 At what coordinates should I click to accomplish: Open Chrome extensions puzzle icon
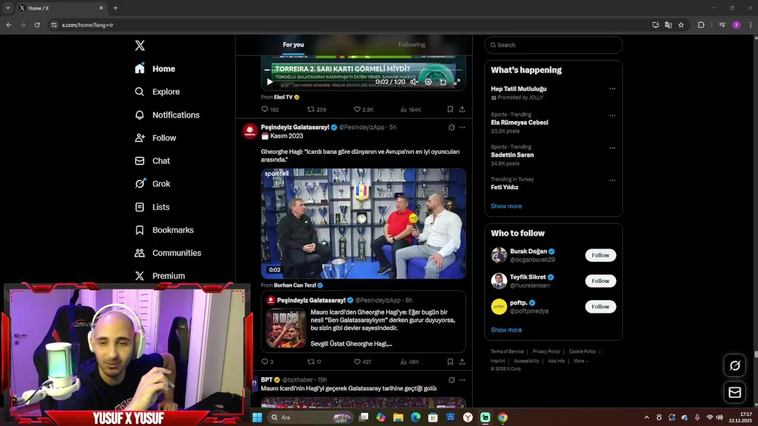[x=701, y=25]
